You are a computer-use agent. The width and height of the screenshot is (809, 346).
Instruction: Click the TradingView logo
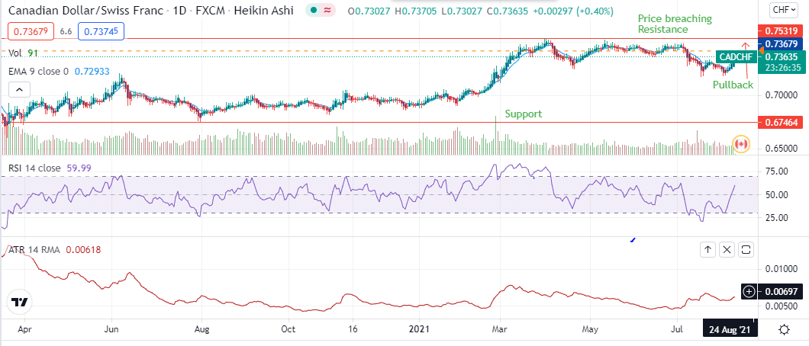[20, 303]
